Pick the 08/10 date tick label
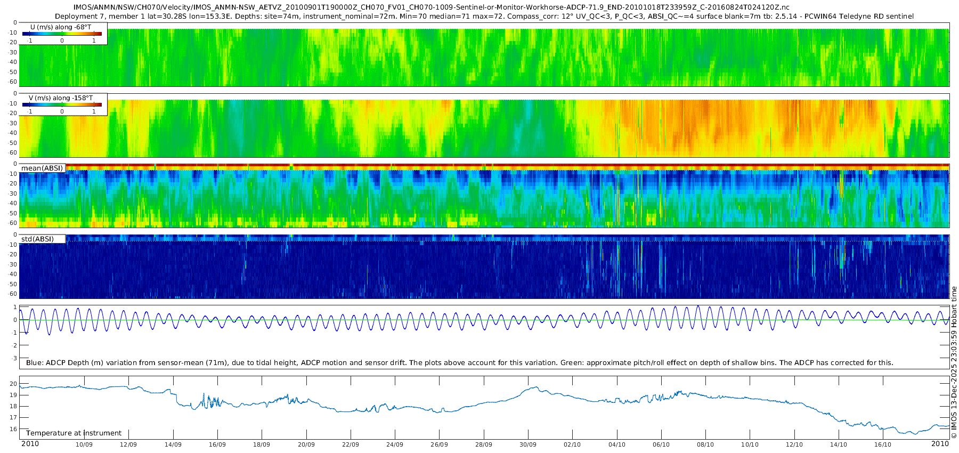The image size is (959, 453). (705, 444)
